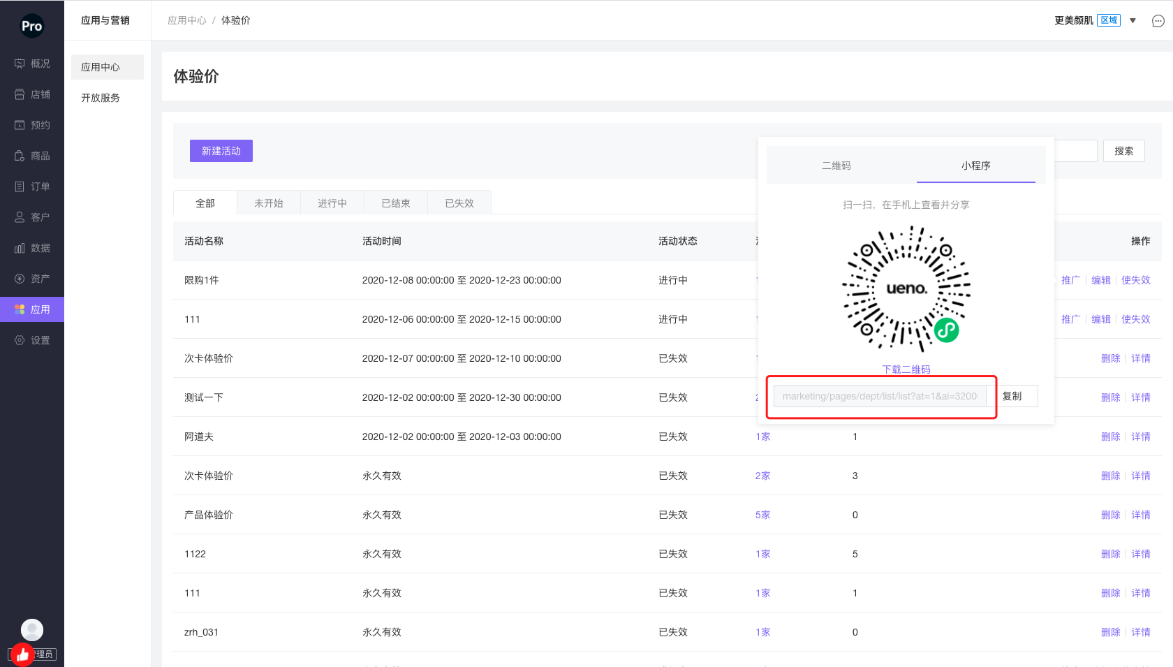Click 删除 for zrh_031 row
Screen dimensions: 1173x667
tap(1111, 632)
